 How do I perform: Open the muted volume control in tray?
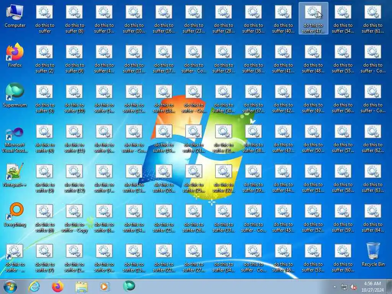pos(353,287)
